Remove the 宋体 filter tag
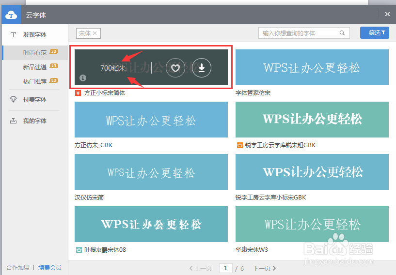Screen dimensions: 396x275 (95, 33)
